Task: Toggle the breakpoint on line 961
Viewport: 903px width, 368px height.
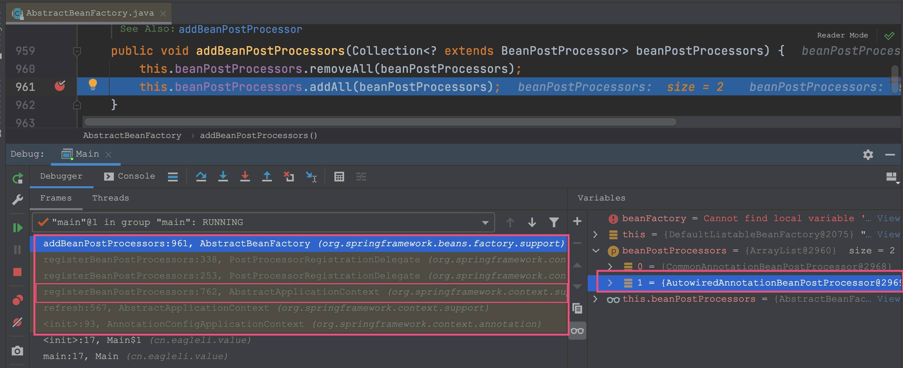Action: (60, 86)
